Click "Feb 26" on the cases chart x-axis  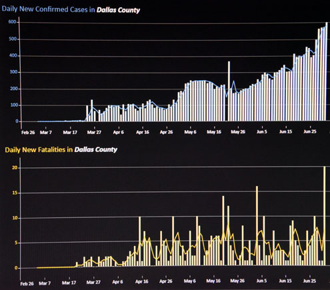pyautogui.click(x=28, y=133)
